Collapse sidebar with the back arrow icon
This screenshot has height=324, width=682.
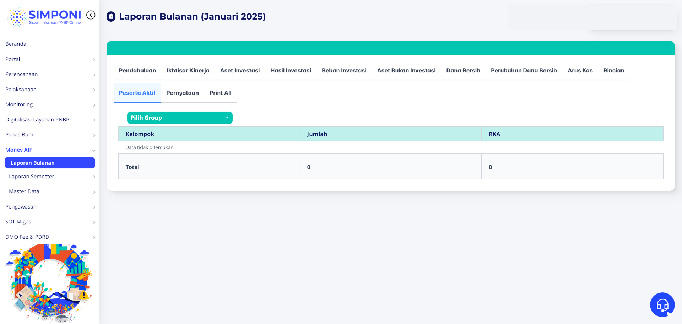click(91, 15)
